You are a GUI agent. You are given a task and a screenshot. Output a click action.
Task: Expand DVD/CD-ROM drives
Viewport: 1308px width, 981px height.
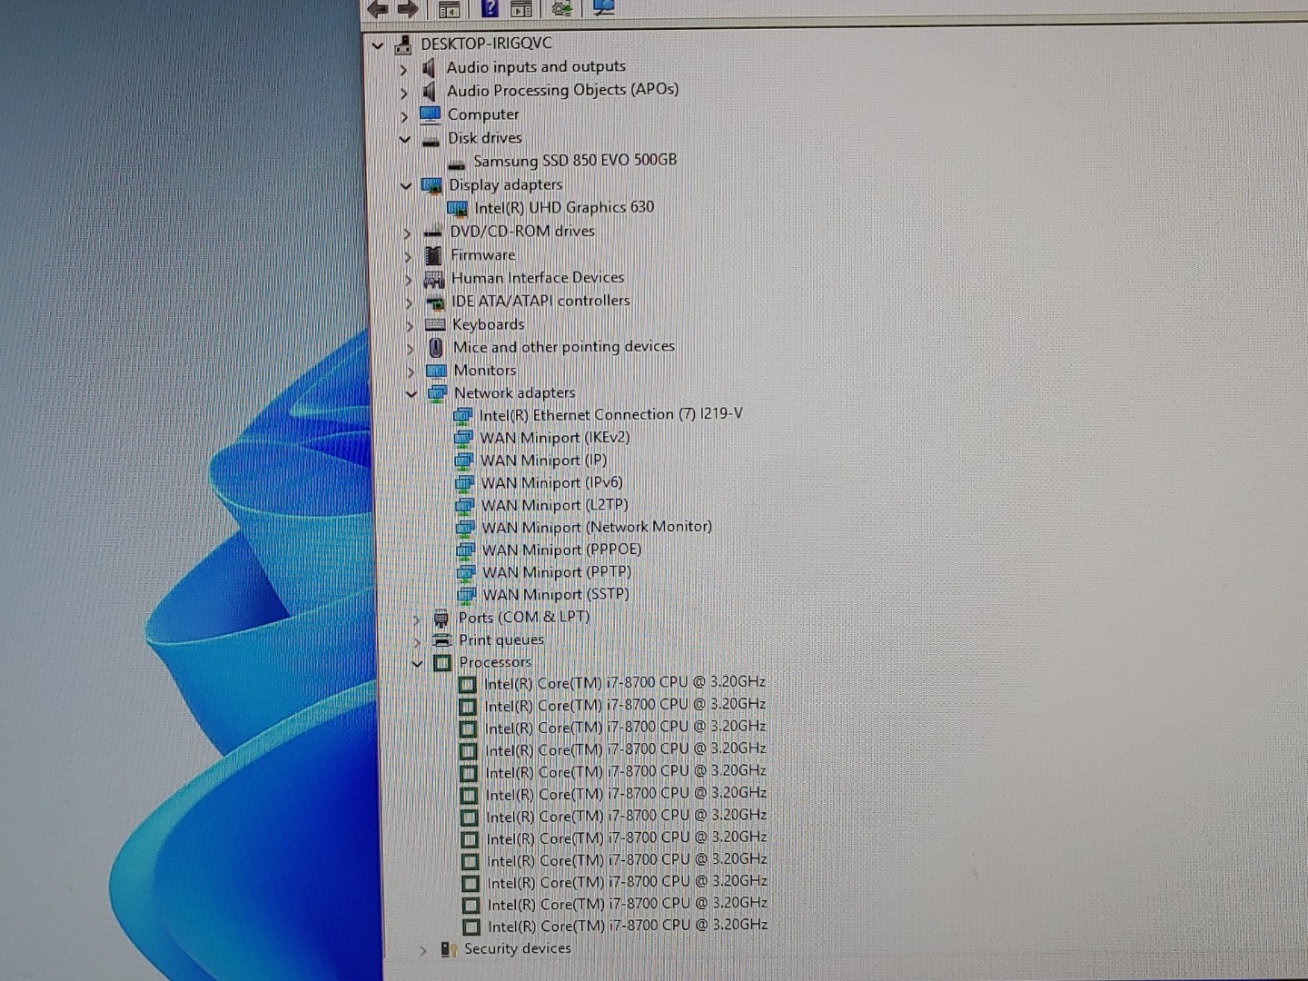point(408,233)
